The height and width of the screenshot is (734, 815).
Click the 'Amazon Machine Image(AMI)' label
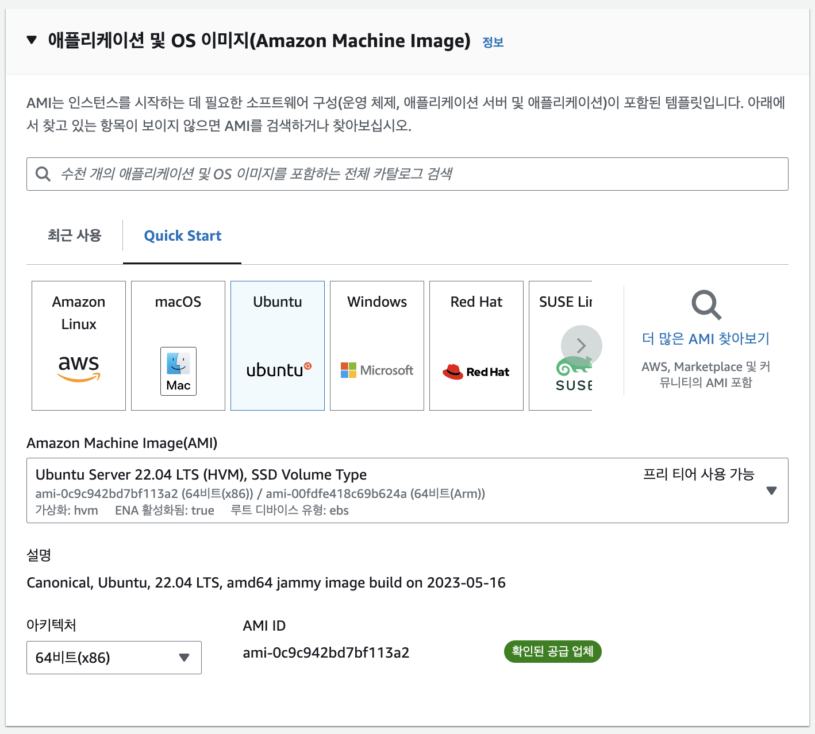pos(122,443)
